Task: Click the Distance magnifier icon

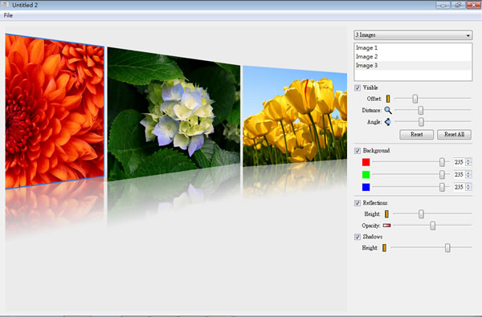Action: [388, 110]
